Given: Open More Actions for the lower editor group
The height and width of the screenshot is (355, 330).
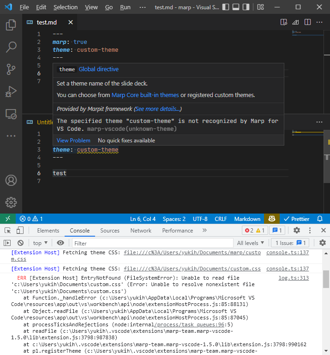Looking at the screenshot, I should click(319, 122).
